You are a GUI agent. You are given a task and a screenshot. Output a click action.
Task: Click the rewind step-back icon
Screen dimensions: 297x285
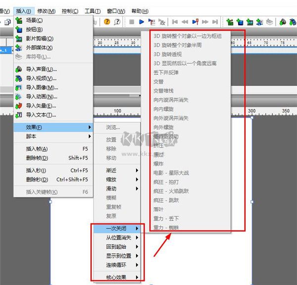coord(185,22)
